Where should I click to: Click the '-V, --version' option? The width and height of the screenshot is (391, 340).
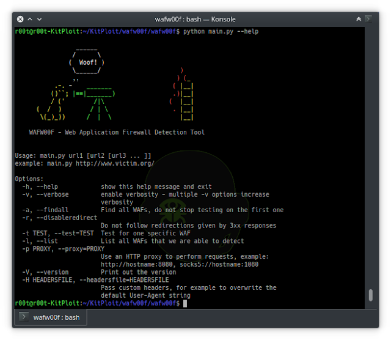click(45, 272)
